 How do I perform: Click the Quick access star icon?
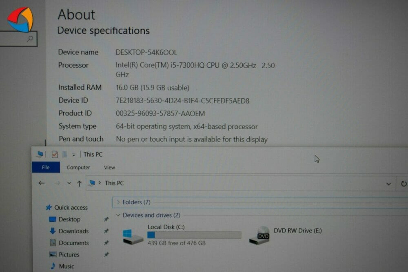point(49,207)
